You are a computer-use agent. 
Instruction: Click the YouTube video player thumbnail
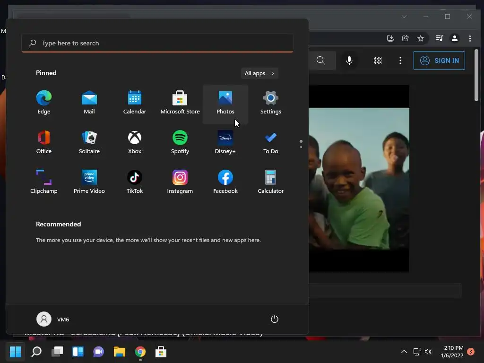359,179
